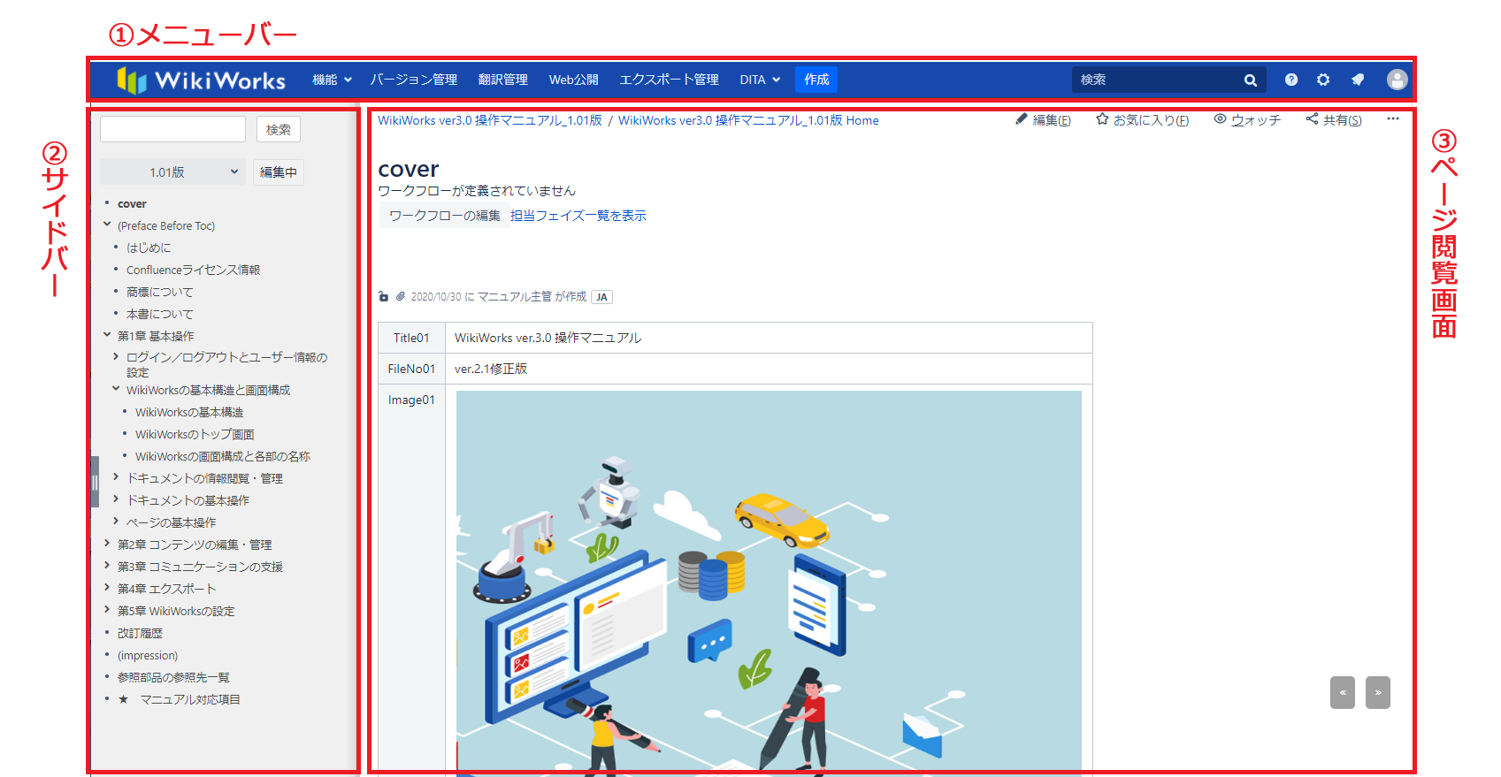Viewport: 1501px width, 777px height.
Task: Click the help question mark icon
Action: (1291, 80)
